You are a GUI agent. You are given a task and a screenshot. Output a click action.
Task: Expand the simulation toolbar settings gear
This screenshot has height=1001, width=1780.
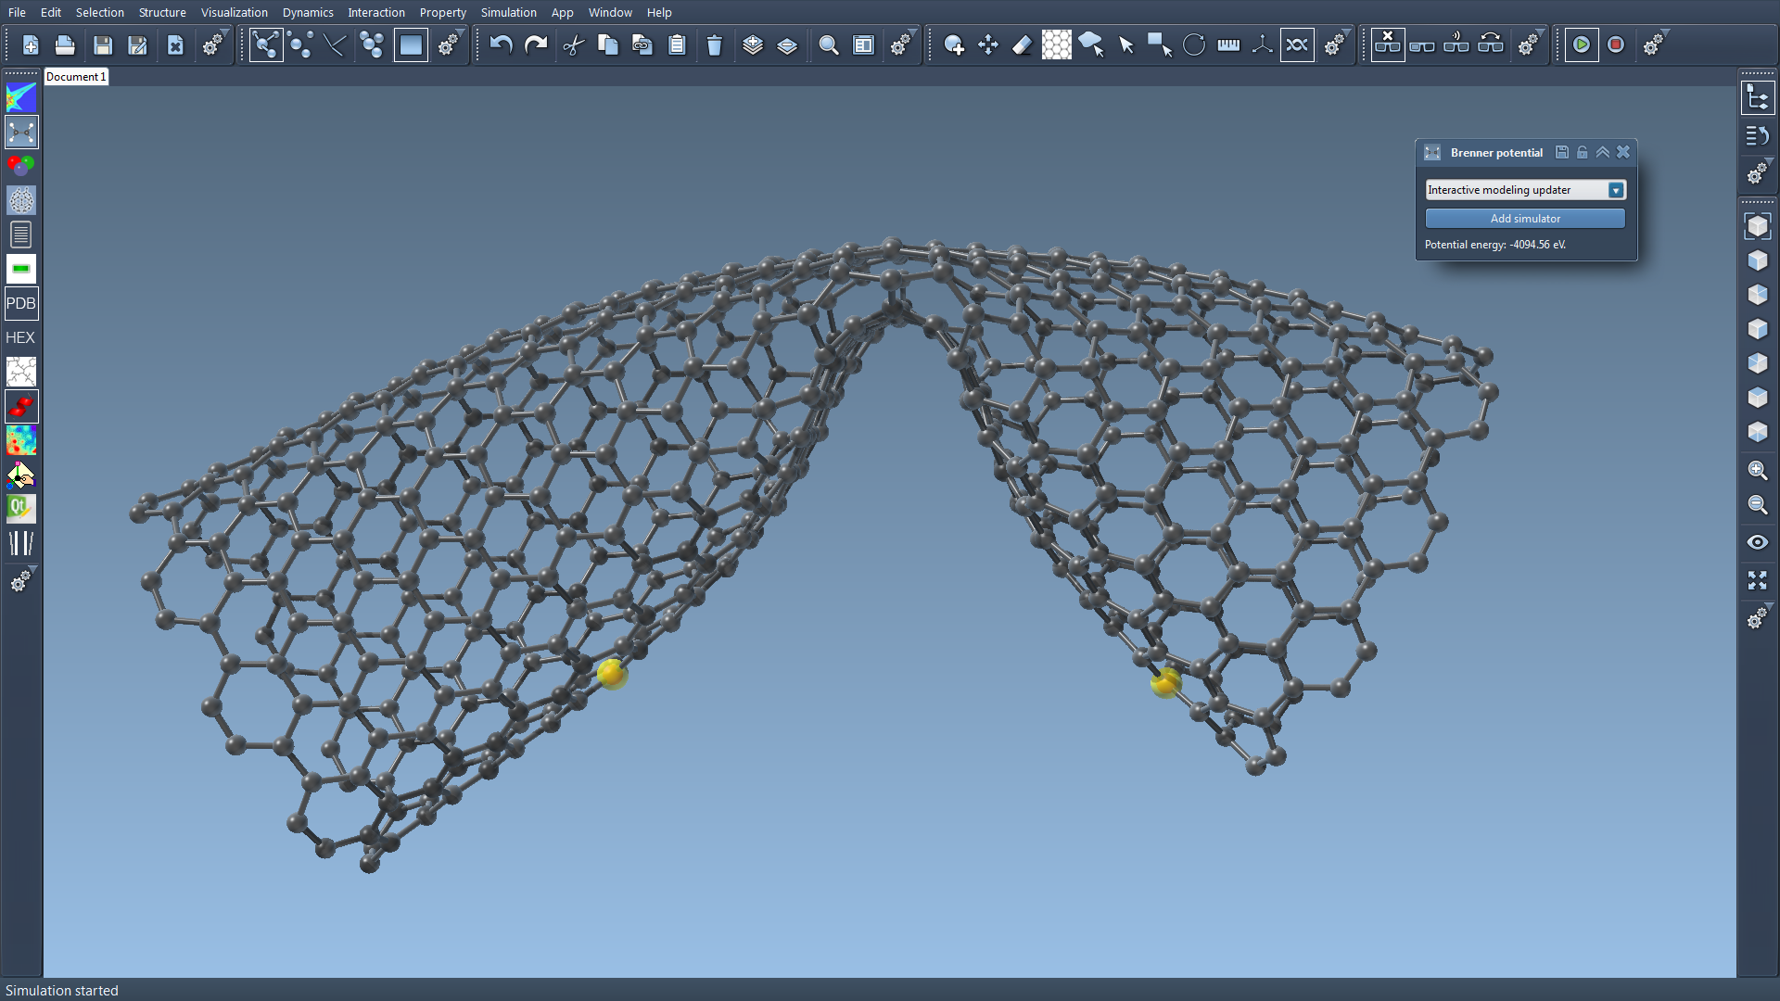tap(1654, 44)
